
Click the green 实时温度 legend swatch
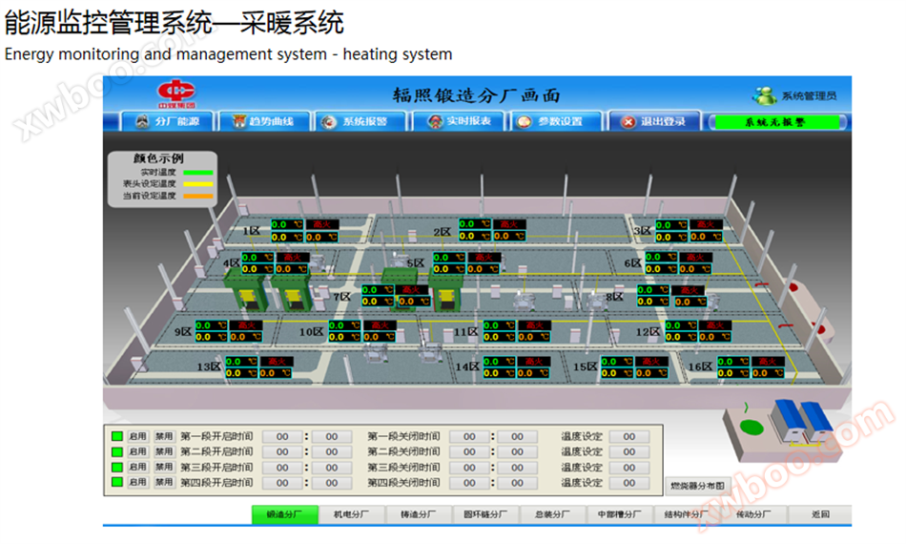click(198, 173)
